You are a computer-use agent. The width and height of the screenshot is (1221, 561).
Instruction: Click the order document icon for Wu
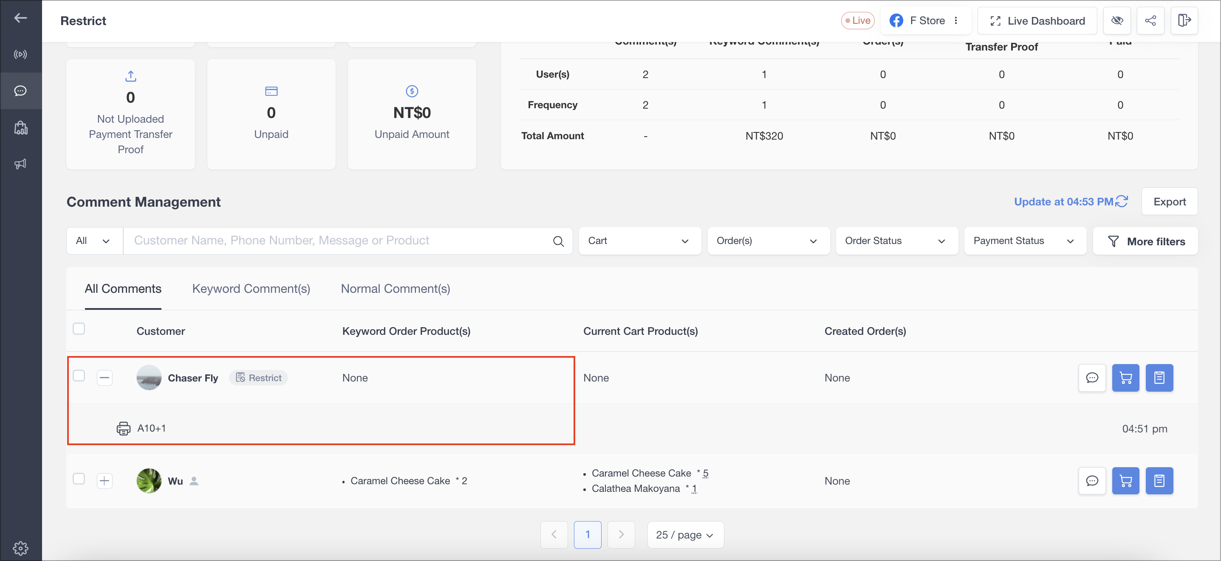click(1159, 481)
